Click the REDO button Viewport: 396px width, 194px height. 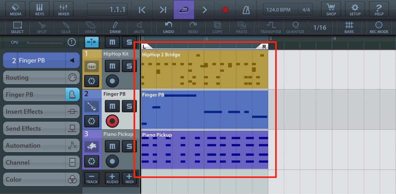(x=193, y=27)
